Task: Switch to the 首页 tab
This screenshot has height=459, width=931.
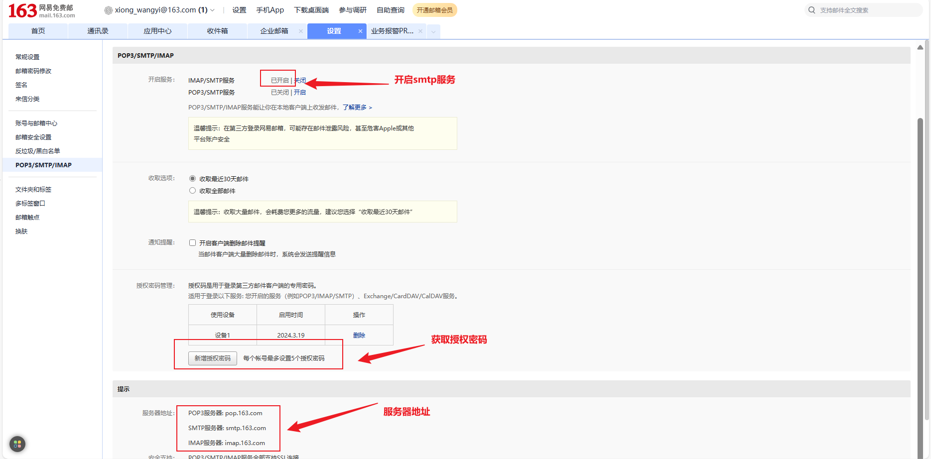Action: pos(38,31)
